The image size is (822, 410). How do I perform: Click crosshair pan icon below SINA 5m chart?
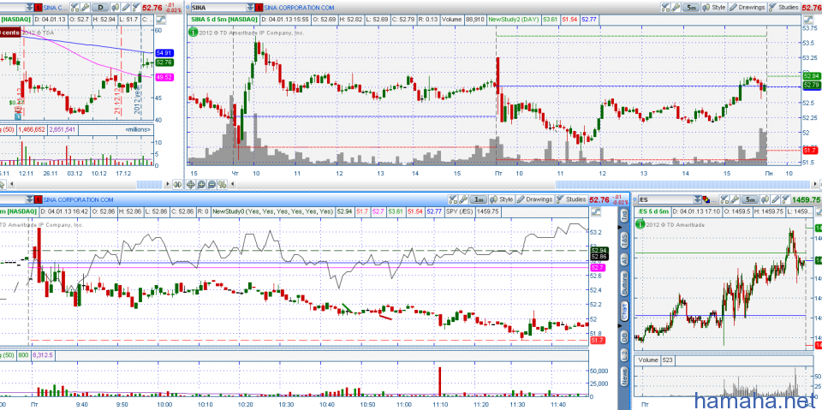[190, 184]
